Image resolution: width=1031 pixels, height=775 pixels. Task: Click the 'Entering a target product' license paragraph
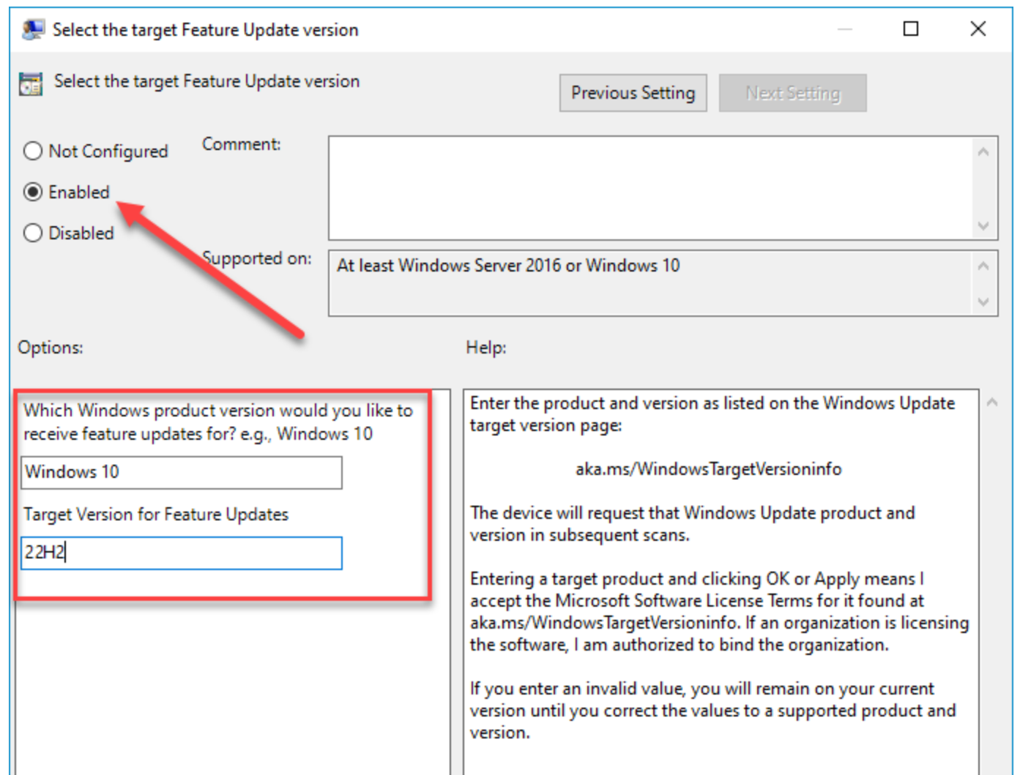[x=719, y=612]
